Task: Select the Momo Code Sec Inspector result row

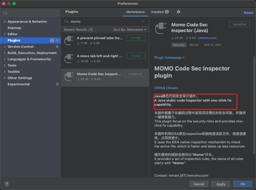Action: 105,78
